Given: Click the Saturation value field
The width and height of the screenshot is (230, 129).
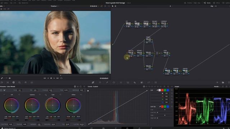Looking at the screenshot, I should 53,124.
